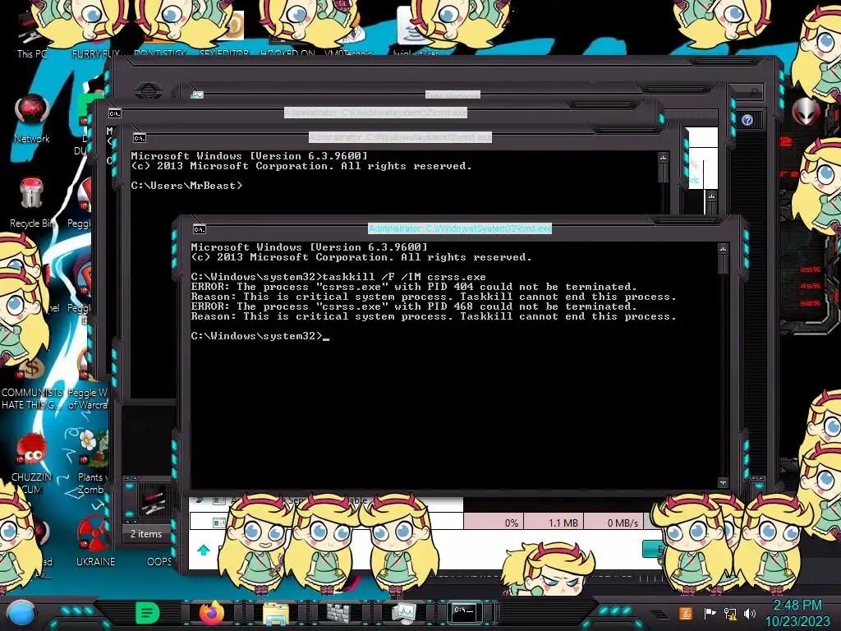The width and height of the screenshot is (841, 631).
Task: Click the 'C:\Users\MrBeast>' prompt text
Action: click(x=186, y=186)
